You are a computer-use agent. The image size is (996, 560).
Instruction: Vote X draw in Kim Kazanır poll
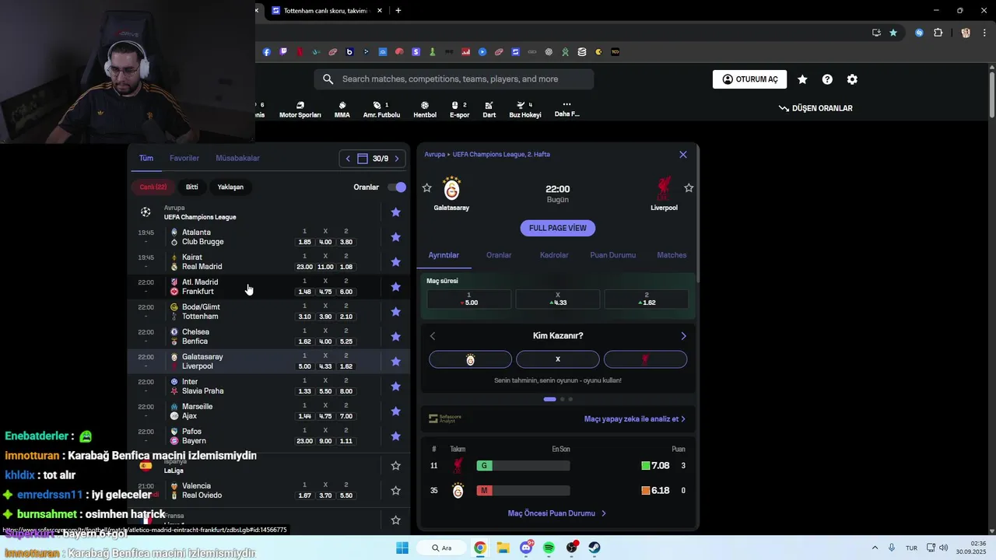(x=557, y=359)
